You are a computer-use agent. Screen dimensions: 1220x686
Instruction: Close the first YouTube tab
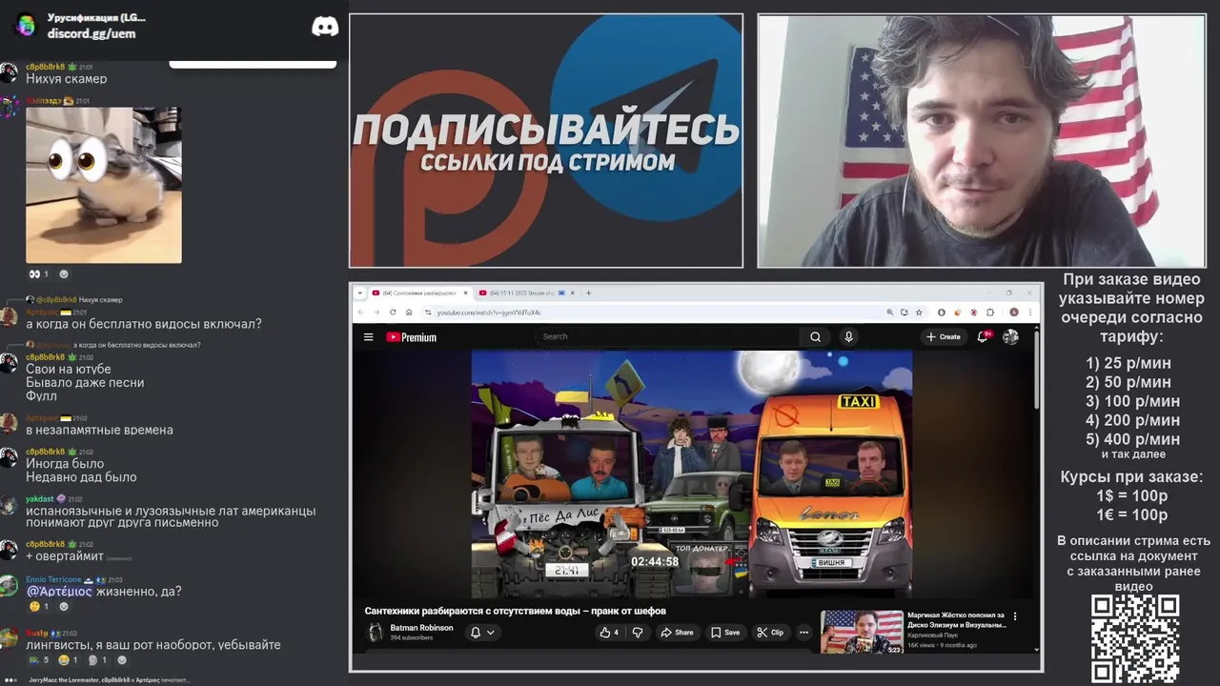[x=466, y=293]
